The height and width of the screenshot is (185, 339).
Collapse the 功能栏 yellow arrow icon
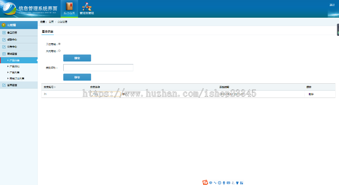[x=3, y=25]
